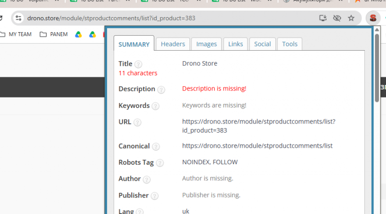Click the help icon next to Keywords
Viewport: 386px width, 214px height.
click(156, 106)
